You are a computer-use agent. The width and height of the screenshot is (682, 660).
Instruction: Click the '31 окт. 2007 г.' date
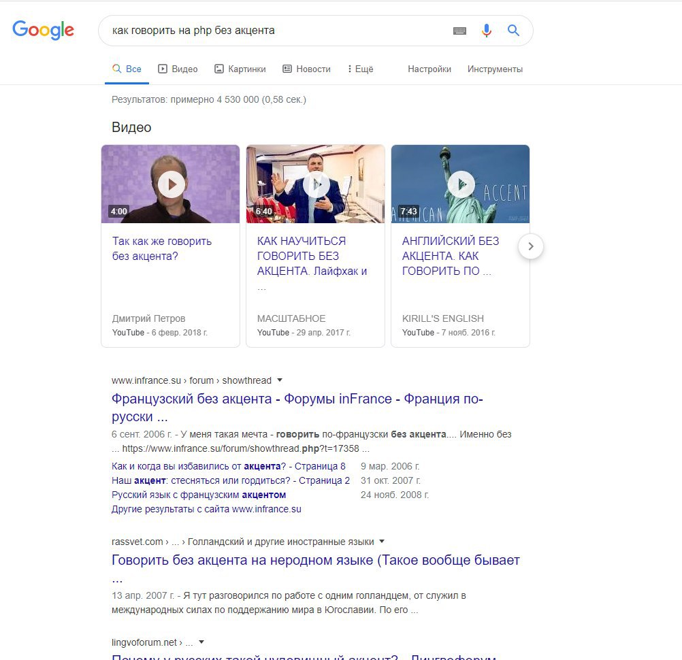[391, 480]
